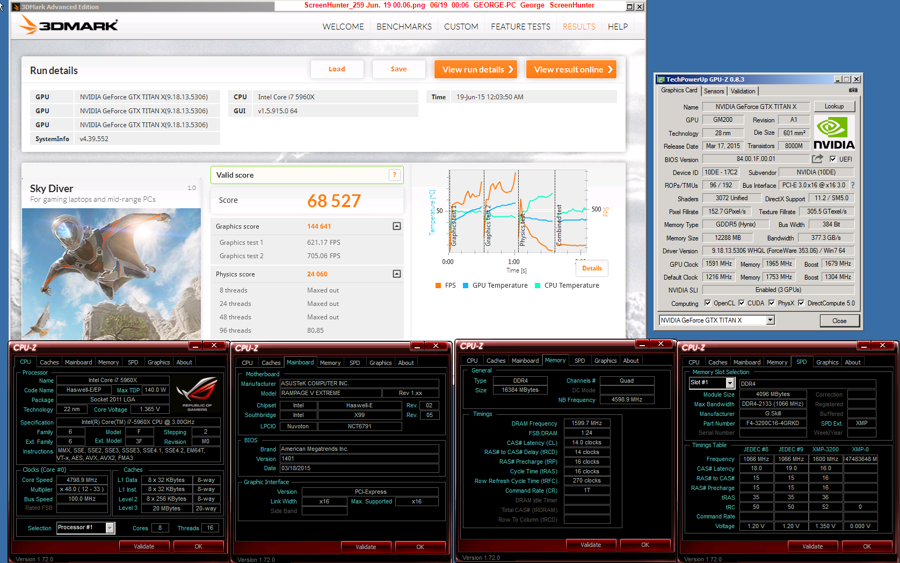Viewport: 900px width, 563px height.
Task: Click the Close button in GPU-Z
Action: point(839,321)
